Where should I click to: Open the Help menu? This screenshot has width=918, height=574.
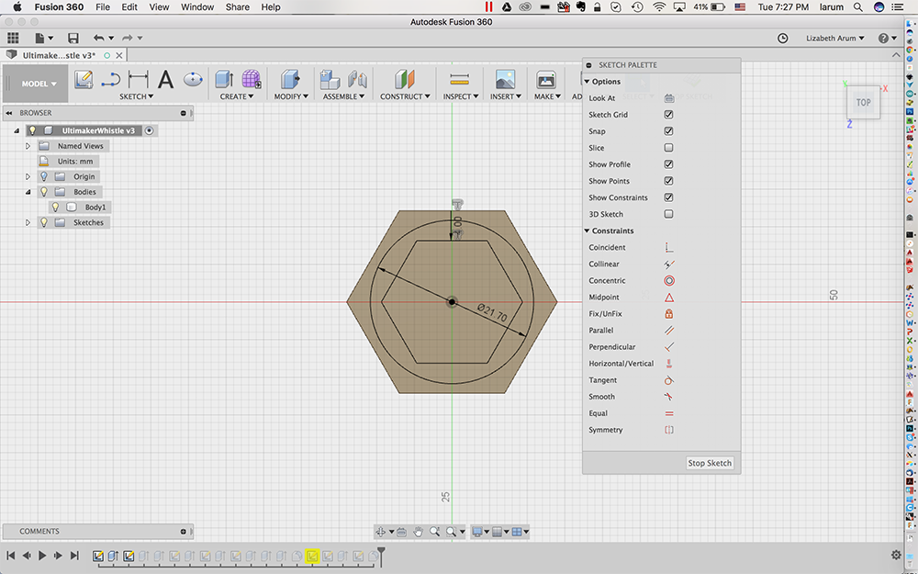click(x=271, y=7)
